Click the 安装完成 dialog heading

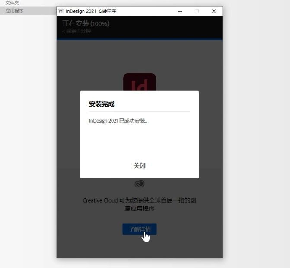[x=102, y=104]
